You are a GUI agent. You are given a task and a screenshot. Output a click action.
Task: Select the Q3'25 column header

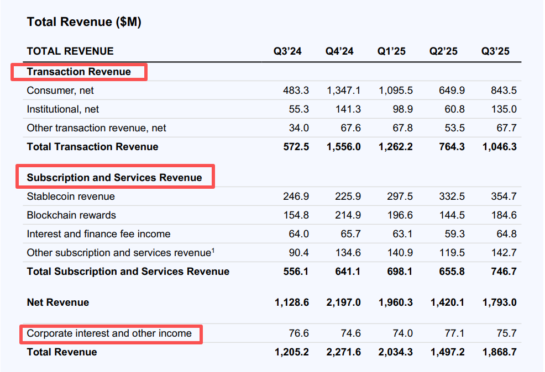point(495,51)
